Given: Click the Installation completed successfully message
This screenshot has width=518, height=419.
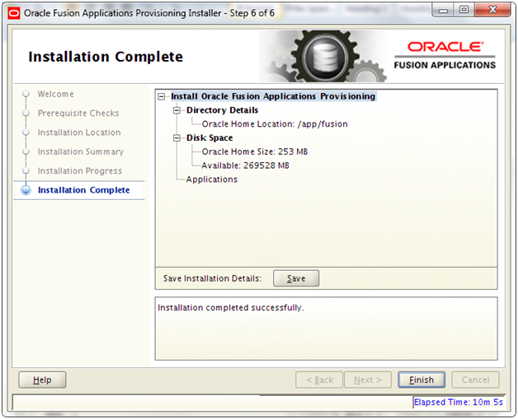Looking at the screenshot, I should point(231,308).
